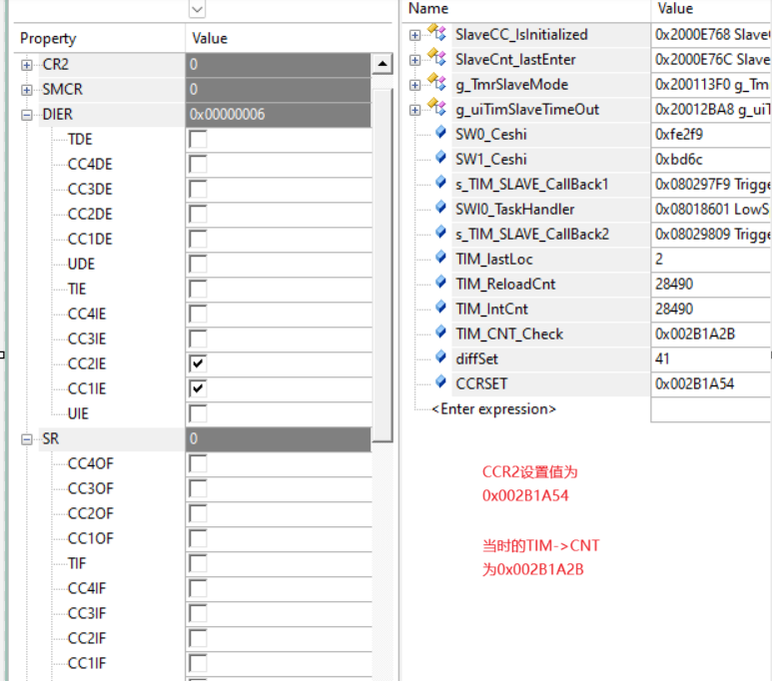Collapse the DIER register node
772x681 pixels.
click(27, 115)
